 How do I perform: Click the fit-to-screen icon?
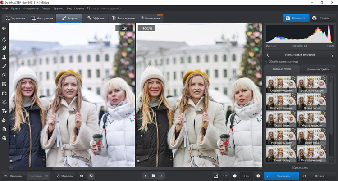click(x=215, y=176)
